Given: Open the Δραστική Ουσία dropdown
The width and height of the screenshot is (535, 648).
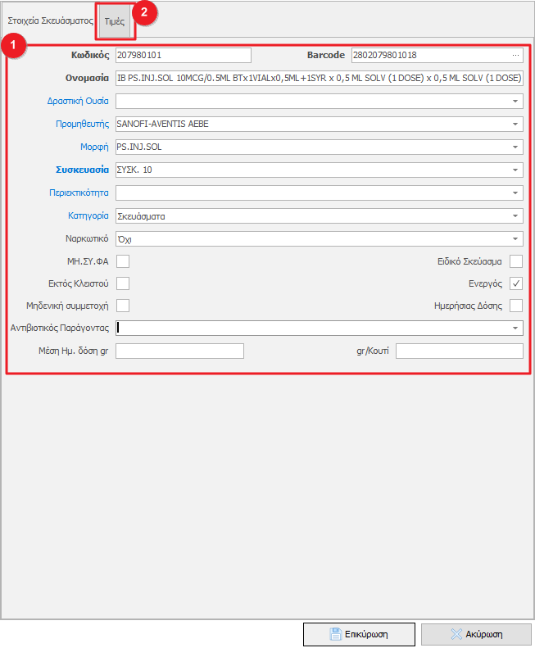Looking at the screenshot, I should (x=516, y=102).
